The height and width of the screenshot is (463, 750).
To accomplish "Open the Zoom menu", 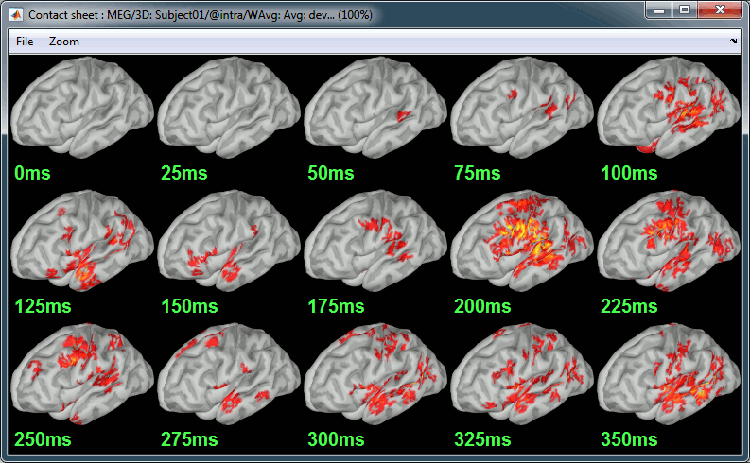I will coord(64,42).
